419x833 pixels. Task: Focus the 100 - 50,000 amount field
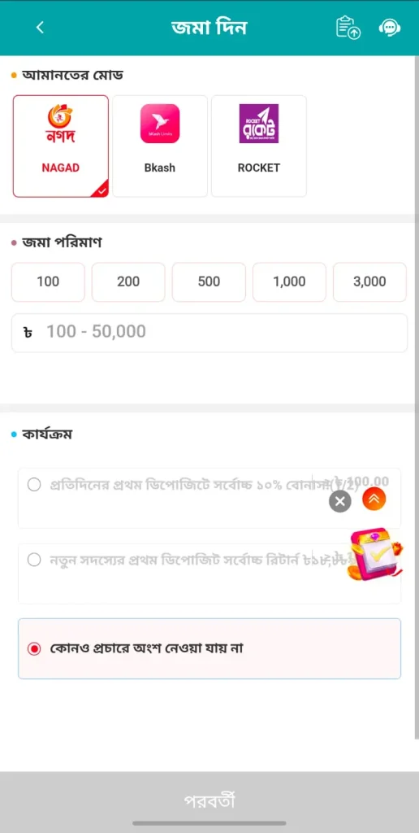[209, 333]
